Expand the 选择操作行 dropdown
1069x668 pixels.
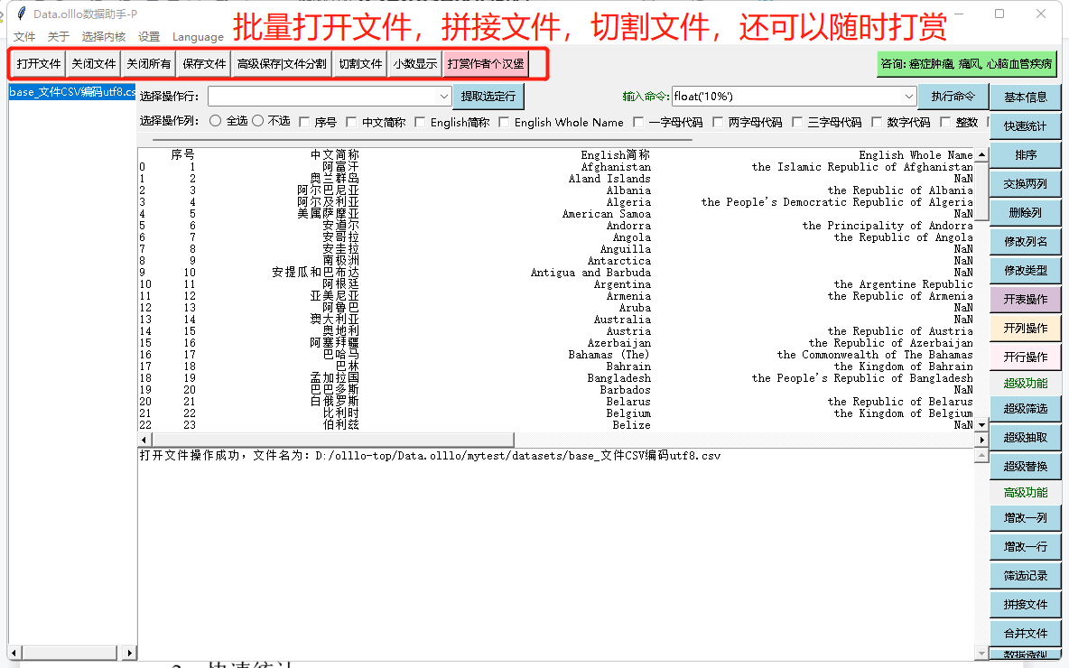click(x=443, y=97)
